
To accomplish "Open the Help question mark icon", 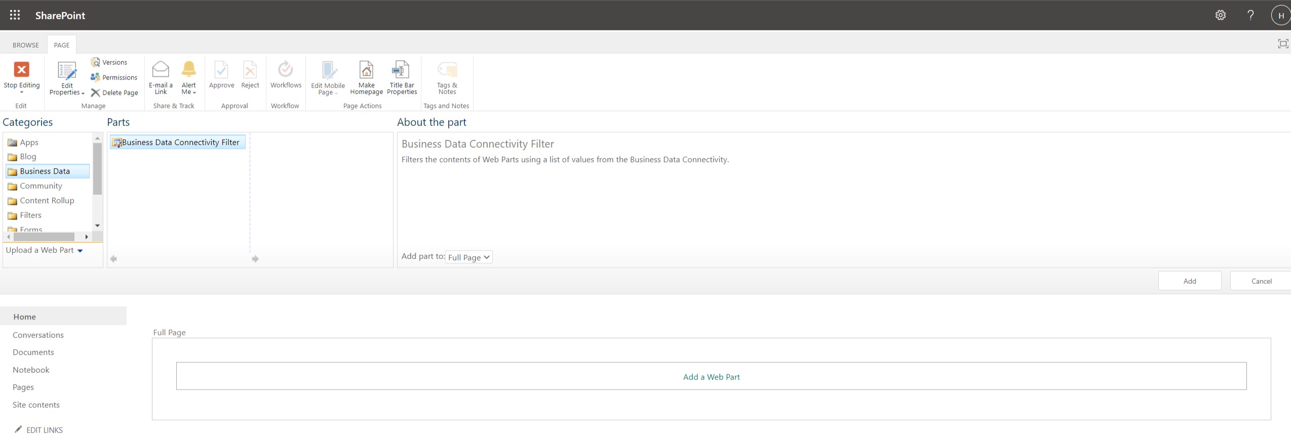I will pos(1250,15).
